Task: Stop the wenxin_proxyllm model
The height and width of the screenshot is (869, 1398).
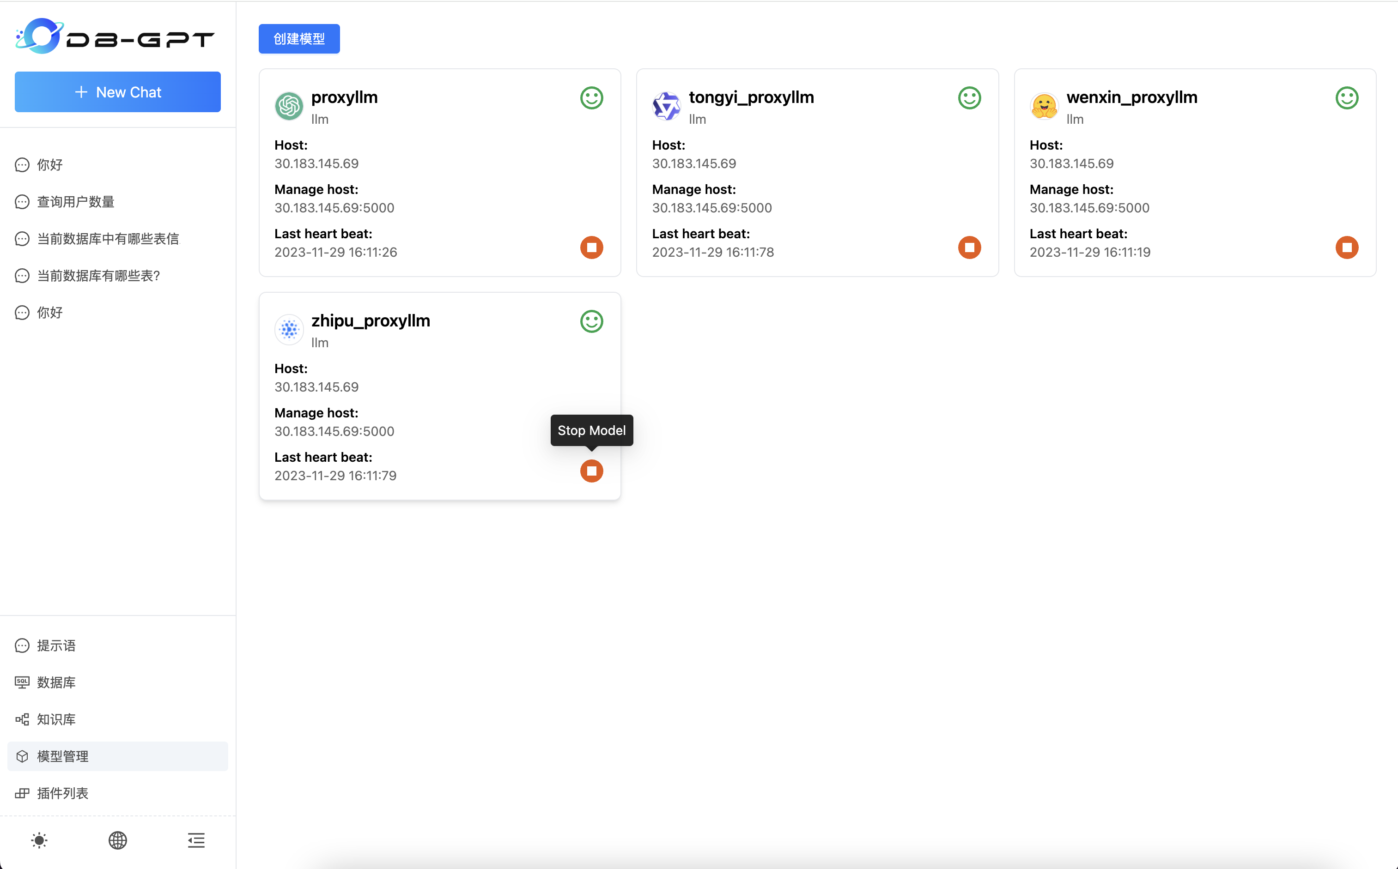Action: (1346, 247)
